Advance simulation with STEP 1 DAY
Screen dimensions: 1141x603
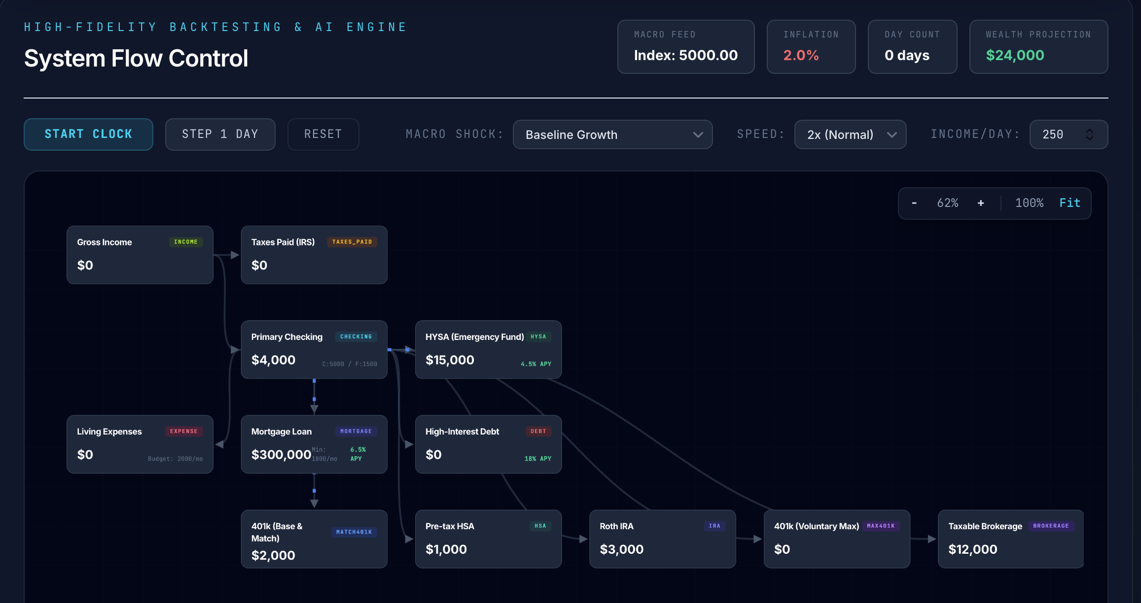tap(220, 134)
